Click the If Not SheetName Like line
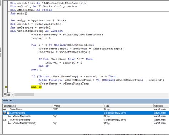Image resolution: width=169 pixels, height=135 pixels. [x=65, y=59]
